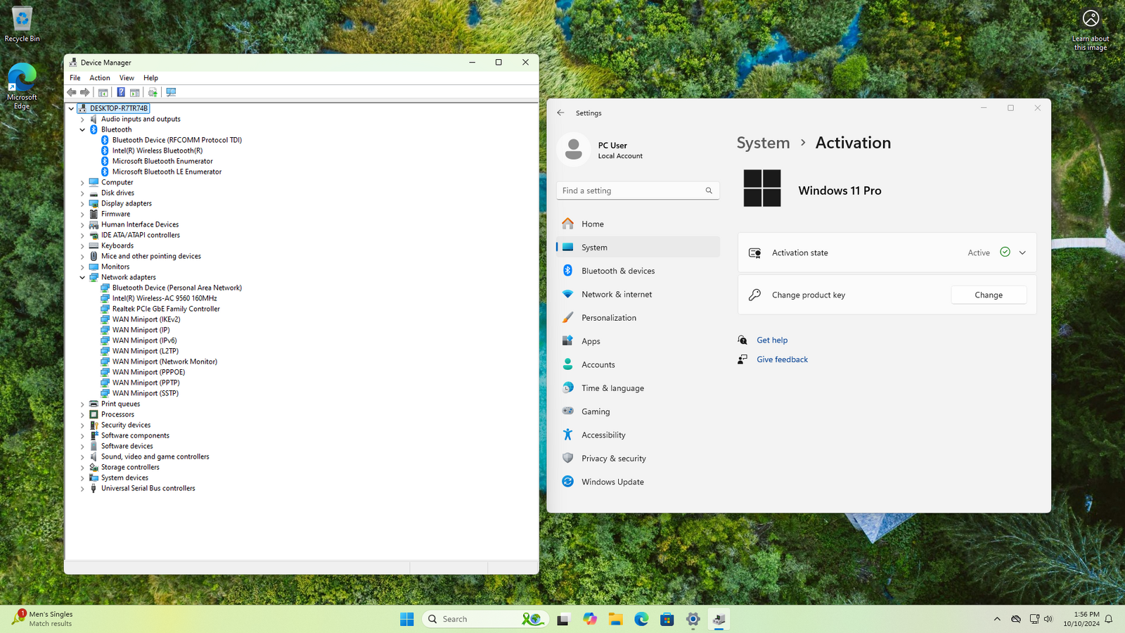The image size is (1125, 633).
Task: Click Show/Hide Action Pane toolbar icon
Action: coord(134,92)
